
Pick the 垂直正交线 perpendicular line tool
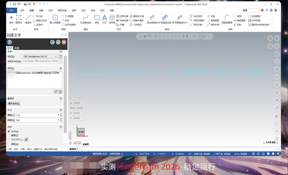pos(40,21)
